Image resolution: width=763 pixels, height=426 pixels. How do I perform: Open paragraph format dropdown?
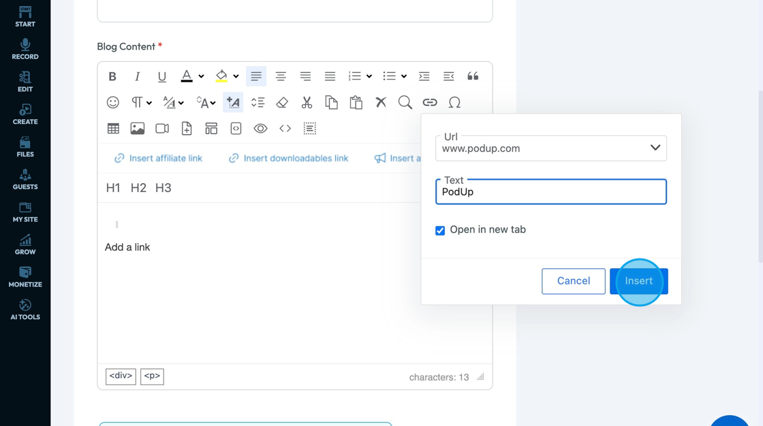click(x=142, y=103)
